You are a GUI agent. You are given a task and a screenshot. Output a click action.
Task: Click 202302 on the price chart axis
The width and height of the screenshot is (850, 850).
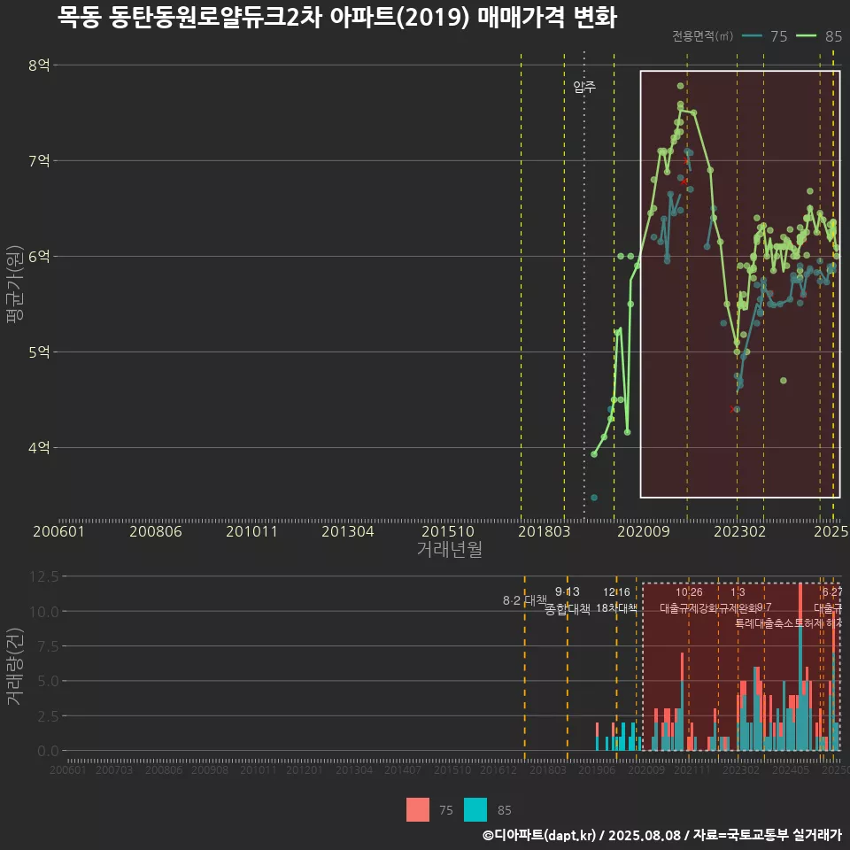740,531
